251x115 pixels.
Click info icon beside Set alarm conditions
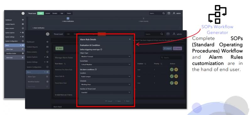coord(96,69)
